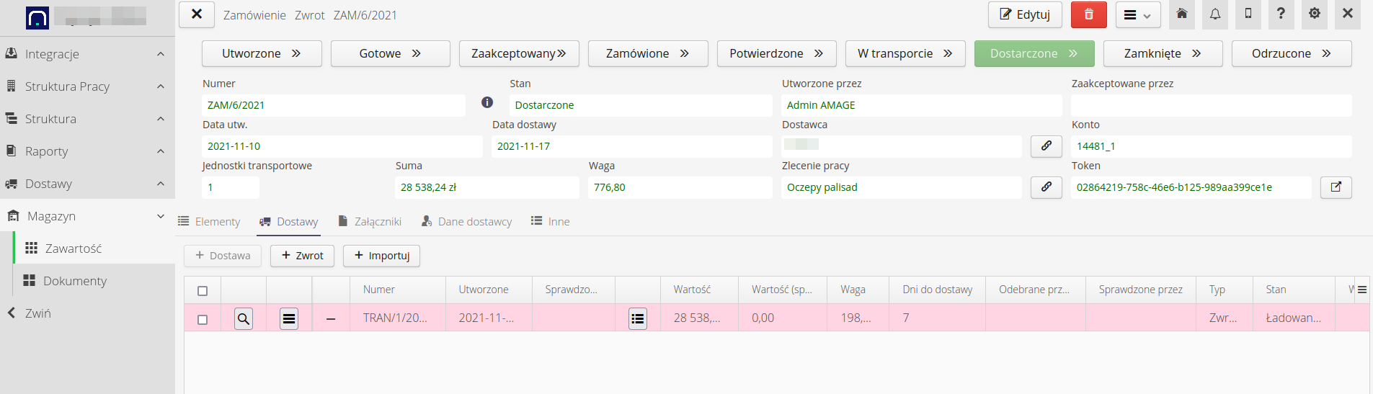Click the Data dostawy input field
Image resolution: width=1373 pixels, height=394 pixels.
click(631, 146)
